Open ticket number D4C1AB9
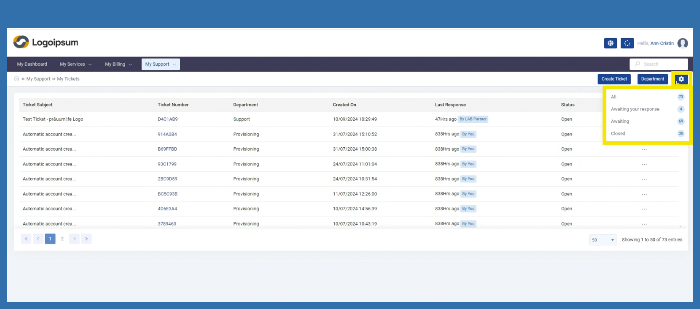The image size is (700, 309). (168, 119)
